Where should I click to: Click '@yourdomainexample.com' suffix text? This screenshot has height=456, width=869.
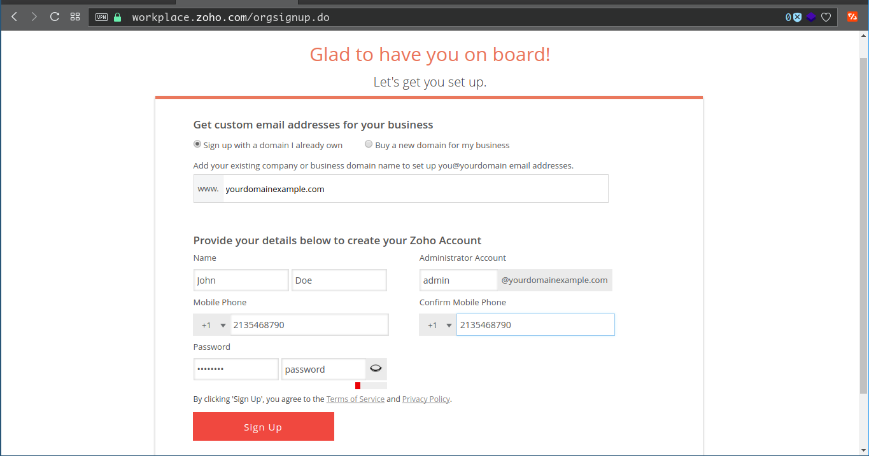(x=555, y=280)
